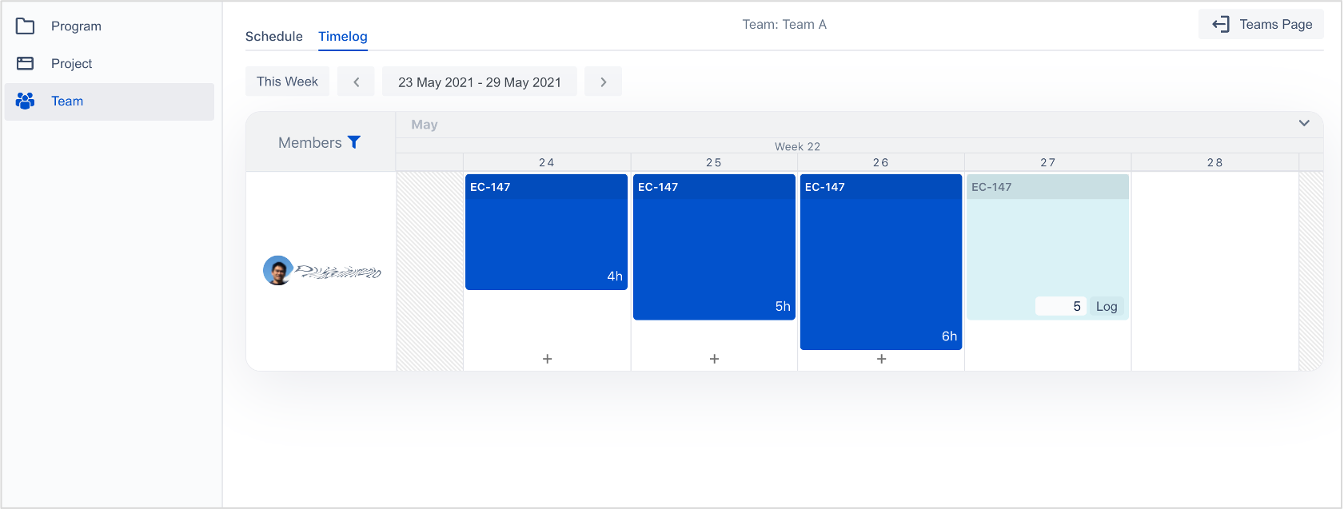
Task: Go to next week
Action: tap(603, 82)
